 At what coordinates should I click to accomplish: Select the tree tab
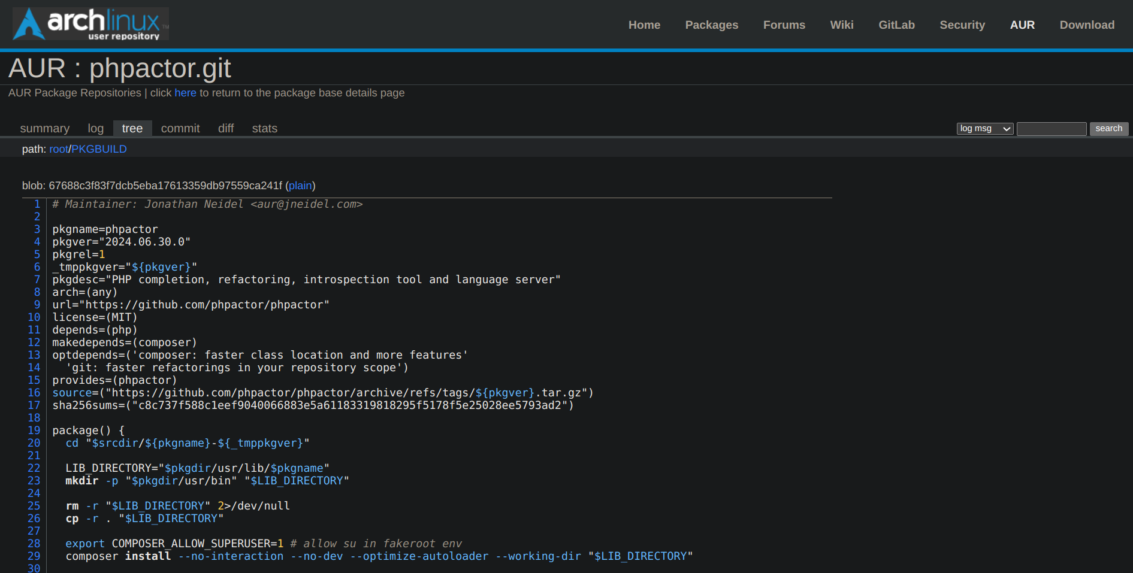click(132, 128)
